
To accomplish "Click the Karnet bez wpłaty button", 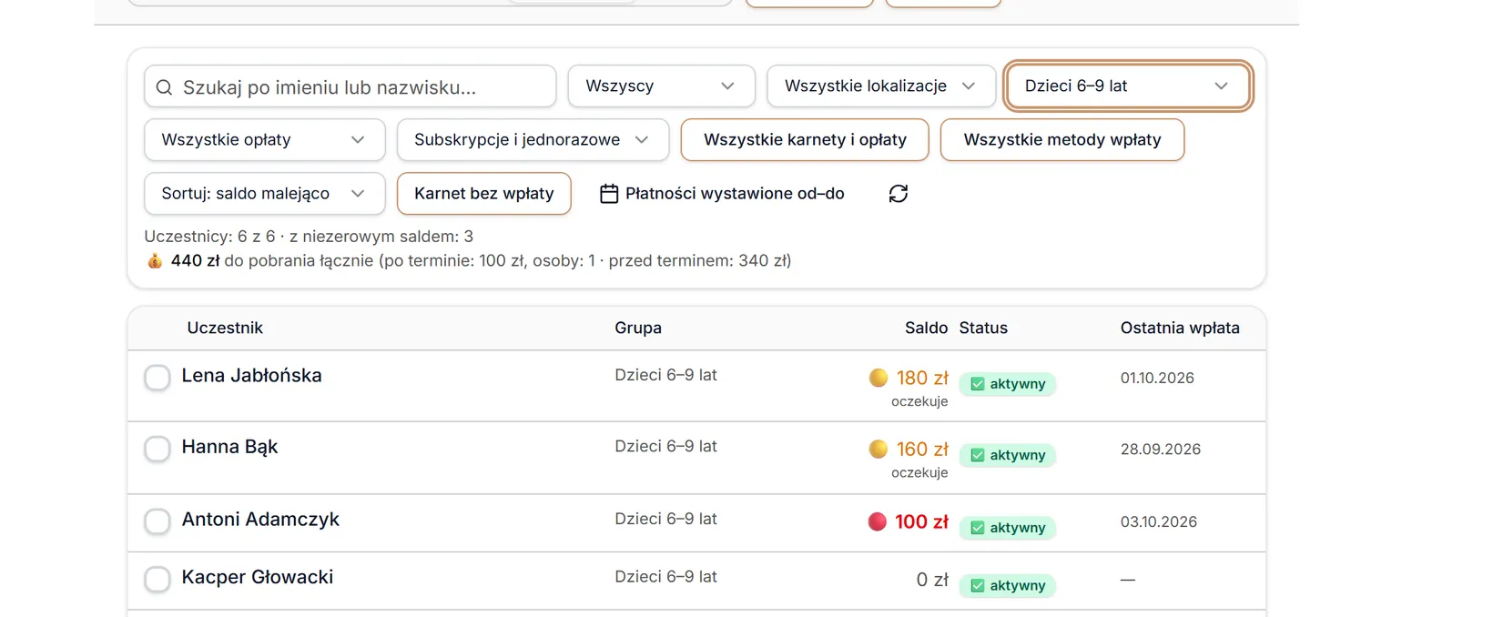I will (484, 194).
